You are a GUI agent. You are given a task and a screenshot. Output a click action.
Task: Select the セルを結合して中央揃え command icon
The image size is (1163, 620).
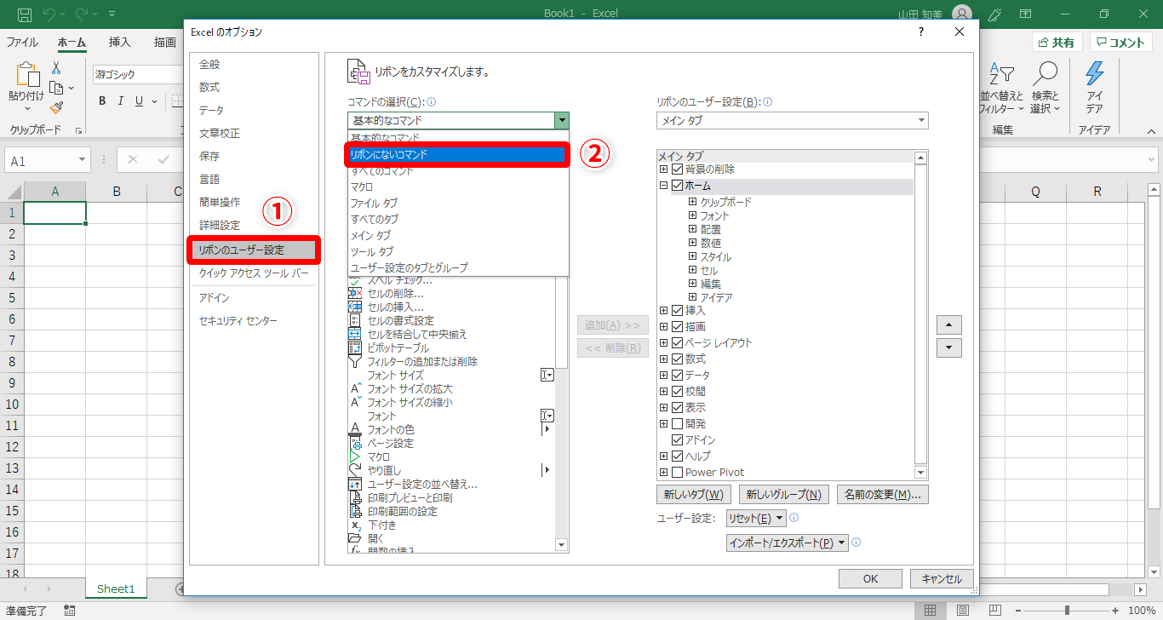[356, 334]
